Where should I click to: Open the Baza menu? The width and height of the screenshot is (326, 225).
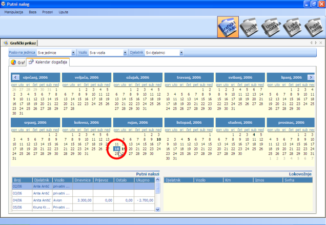33,12
